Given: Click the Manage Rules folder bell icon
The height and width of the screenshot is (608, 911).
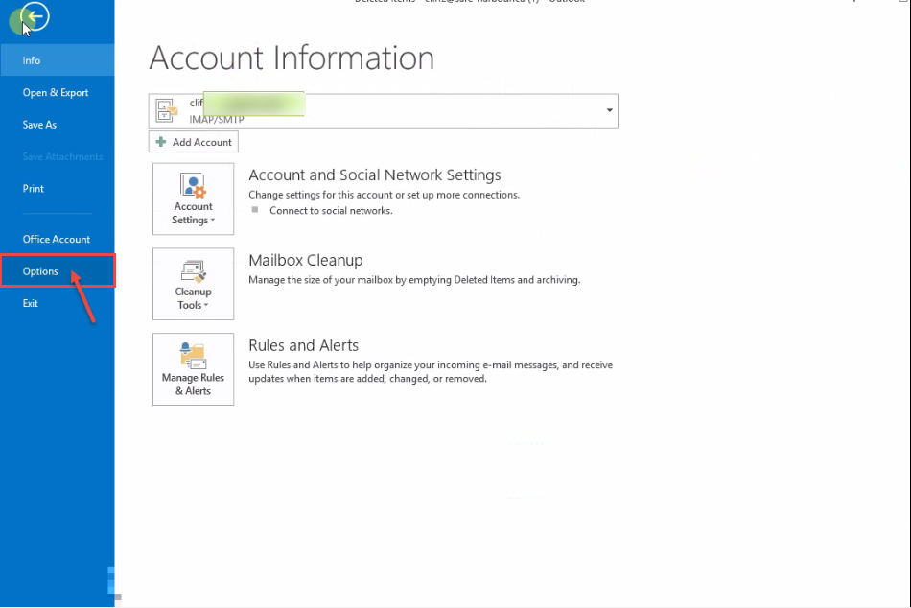Looking at the screenshot, I should coord(193,356).
